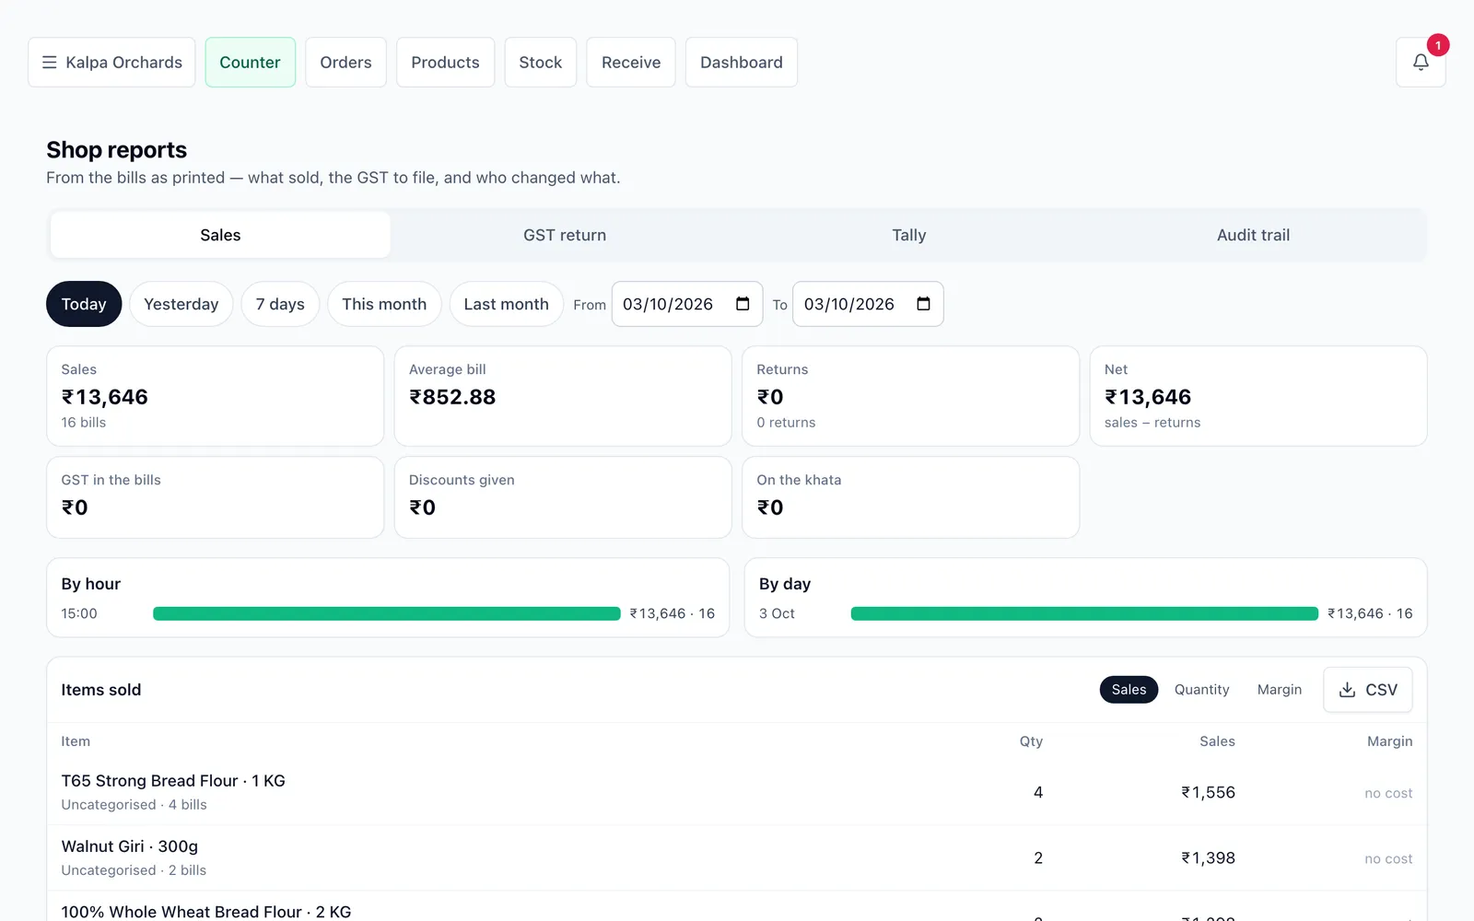The width and height of the screenshot is (1474, 921).
Task: Click the To date field
Action: pyautogui.click(x=868, y=304)
